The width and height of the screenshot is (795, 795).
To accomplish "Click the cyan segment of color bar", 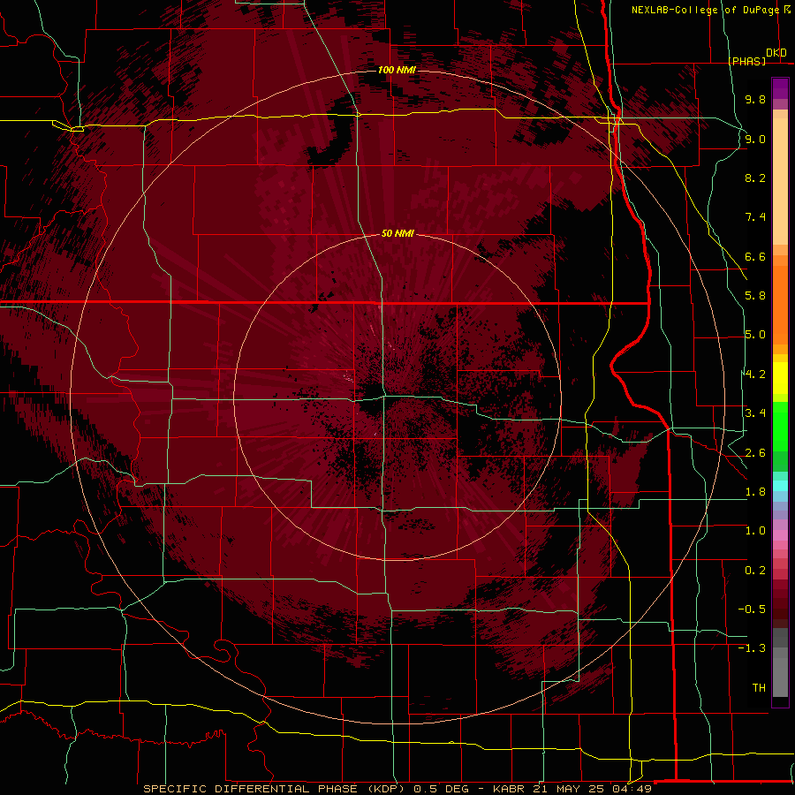I will pyautogui.click(x=780, y=486).
